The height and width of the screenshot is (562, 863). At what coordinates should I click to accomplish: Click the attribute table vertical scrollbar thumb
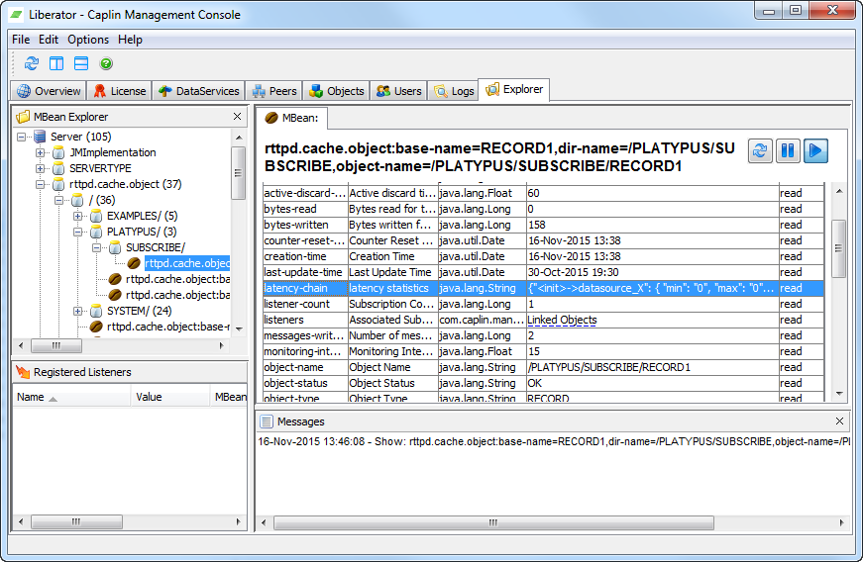click(x=839, y=248)
